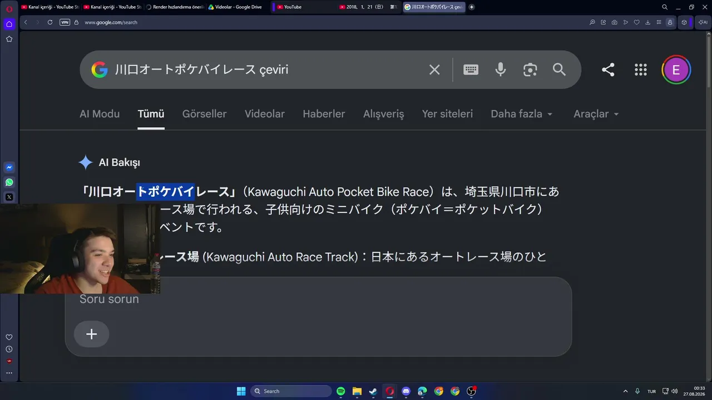712x400 pixels.
Task: Reload the current page
Action: click(x=50, y=22)
